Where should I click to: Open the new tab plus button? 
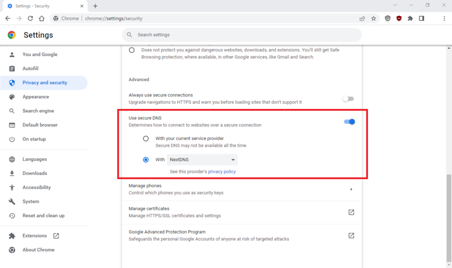pos(96,6)
